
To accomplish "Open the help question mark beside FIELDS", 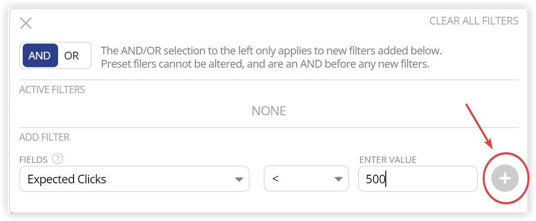I will pyautogui.click(x=58, y=159).
